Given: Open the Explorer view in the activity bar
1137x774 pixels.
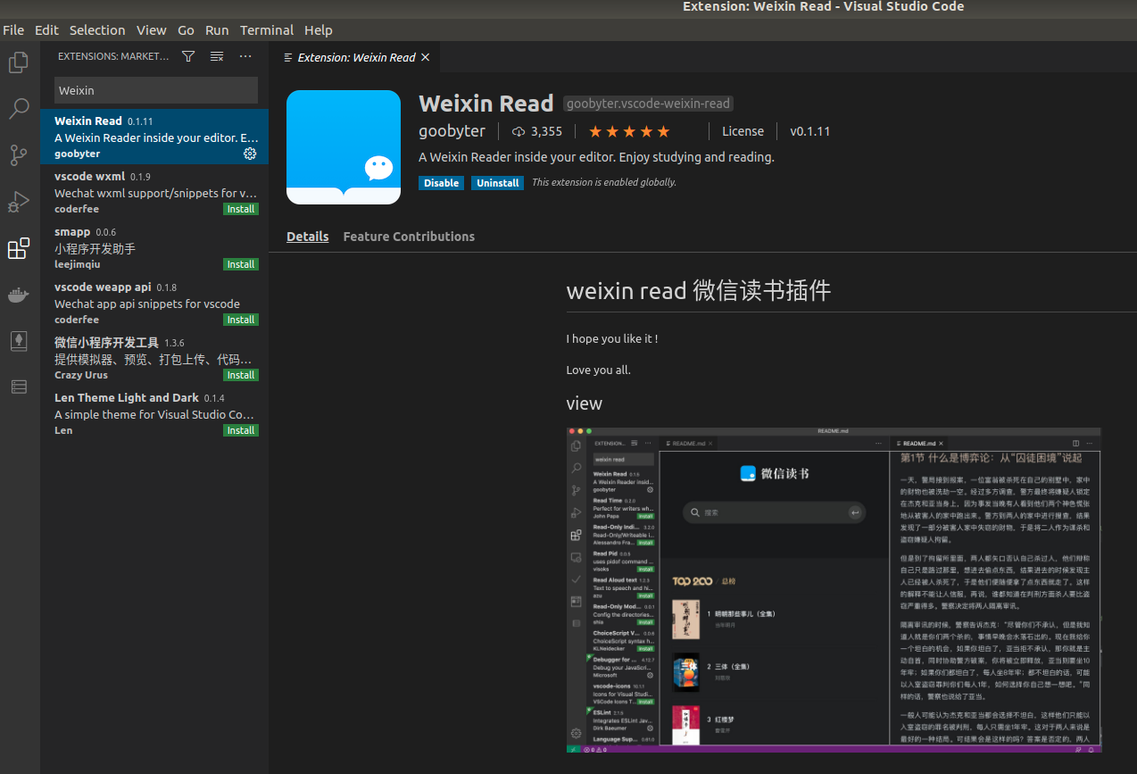Looking at the screenshot, I should pos(19,62).
